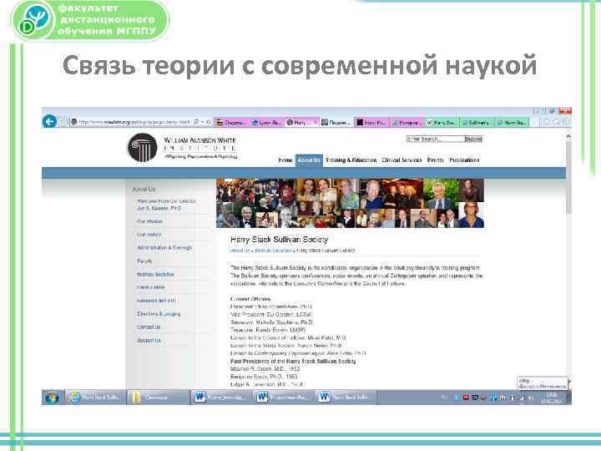Screen dimensions: 601x451
Task: Click the 'About Us' breadcrumb link
Action: point(240,251)
